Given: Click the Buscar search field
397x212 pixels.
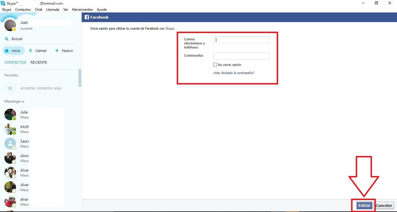Looking at the screenshot, I should pos(40,39).
